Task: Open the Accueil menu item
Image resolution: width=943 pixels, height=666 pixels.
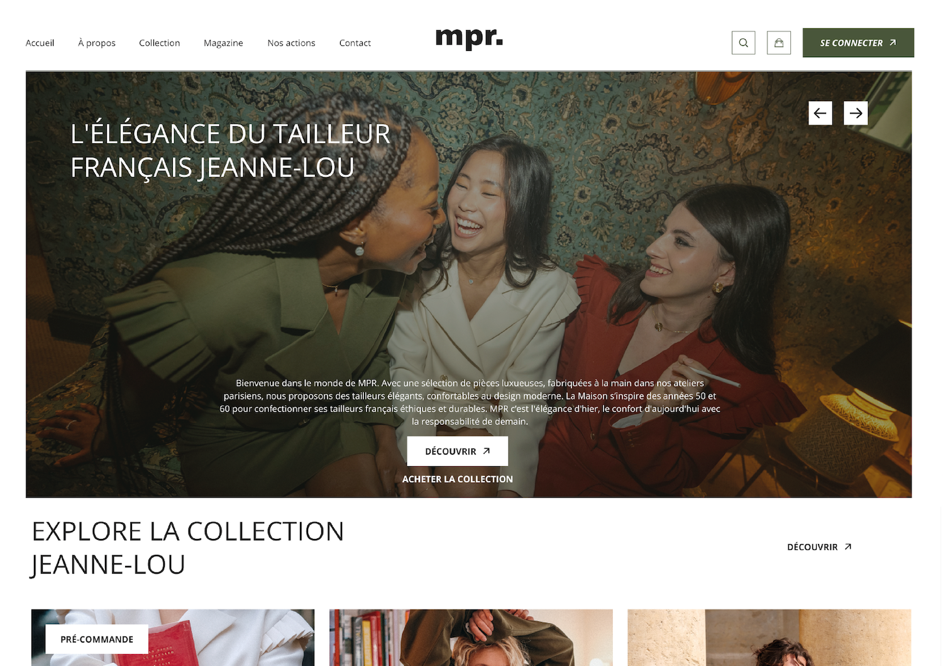Action: pos(40,43)
